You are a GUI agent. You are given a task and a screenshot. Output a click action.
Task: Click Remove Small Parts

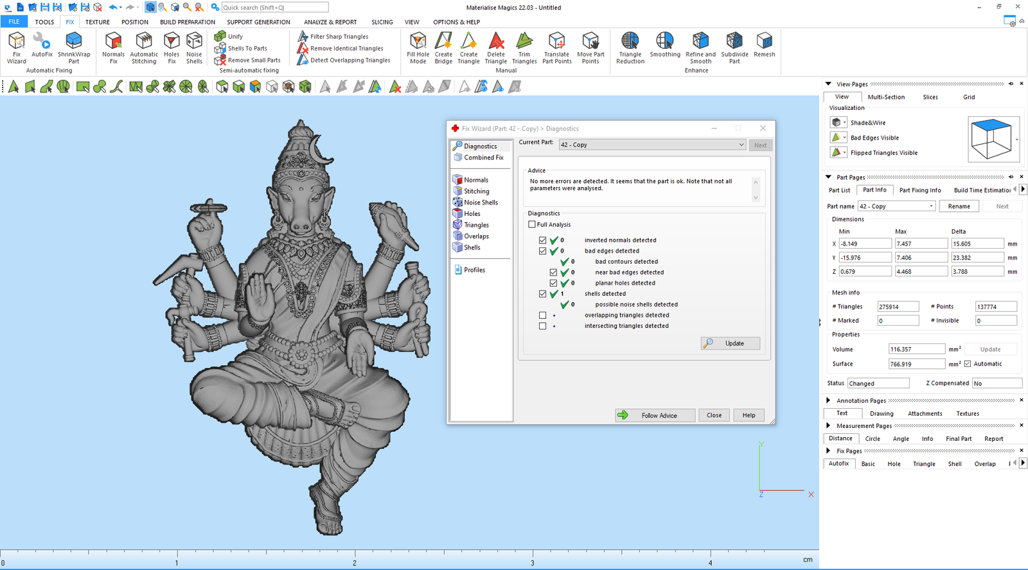click(247, 60)
